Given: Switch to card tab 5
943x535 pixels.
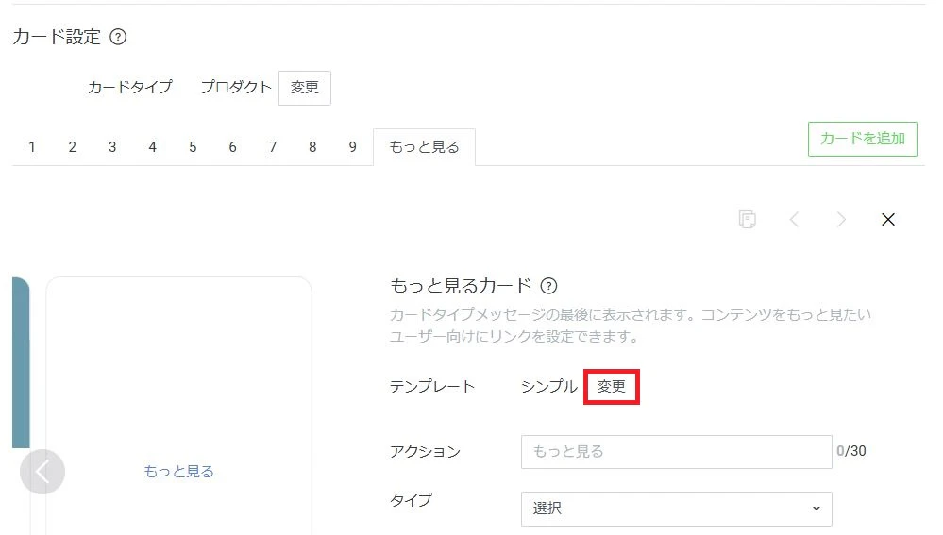Looking at the screenshot, I should click(193, 147).
